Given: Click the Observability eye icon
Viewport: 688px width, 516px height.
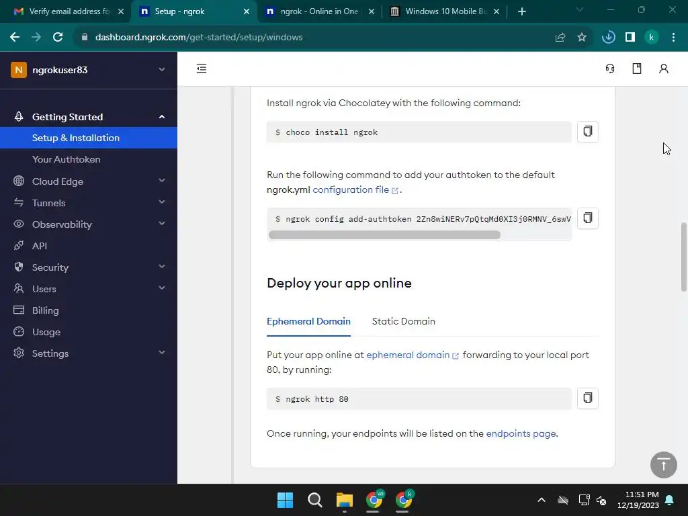Looking at the screenshot, I should click(x=18, y=224).
